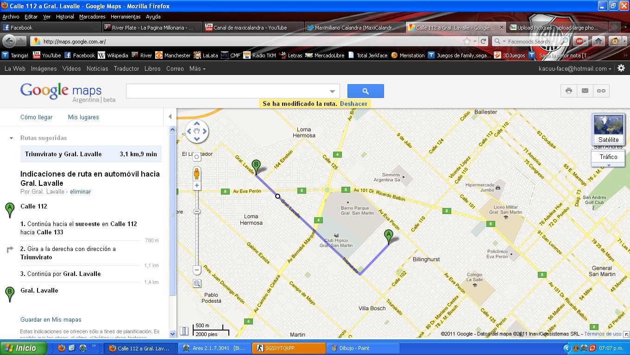
Task: Pan the map up with the top arrow
Action: (197, 124)
